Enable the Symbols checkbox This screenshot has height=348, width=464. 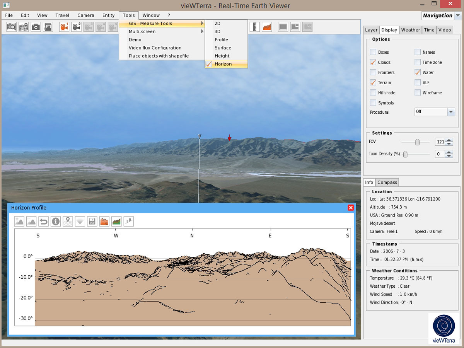[x=373, y=103]
